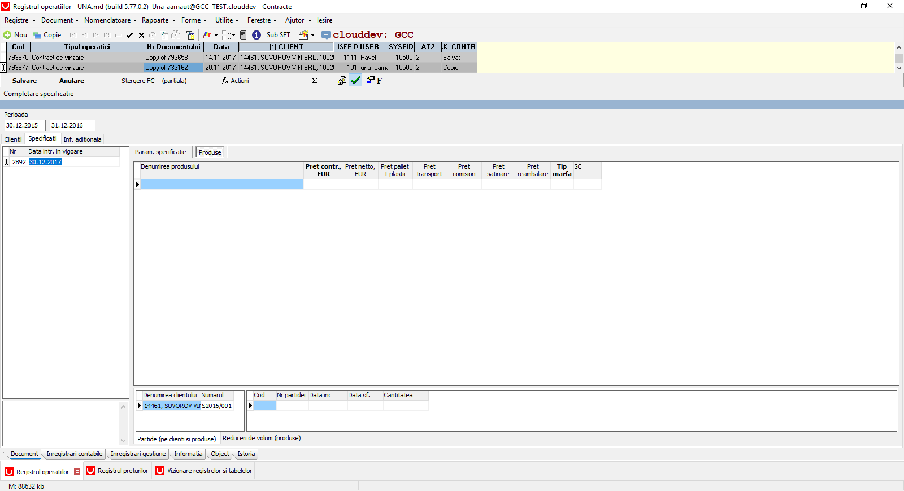Viewport: 904px width, 491px height.
Task: Click the Copie toolbar icon
Action: (x=37, y=35)
